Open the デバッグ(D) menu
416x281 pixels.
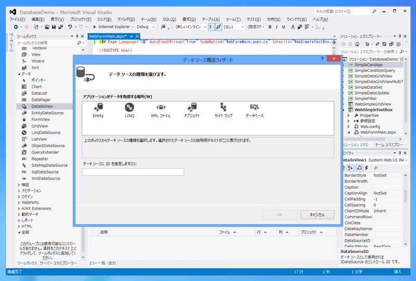tap(126, 19)
